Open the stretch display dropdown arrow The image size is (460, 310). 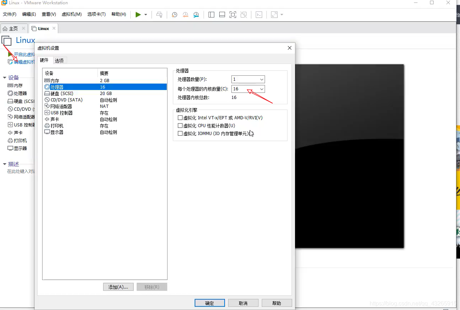(282, 15)
